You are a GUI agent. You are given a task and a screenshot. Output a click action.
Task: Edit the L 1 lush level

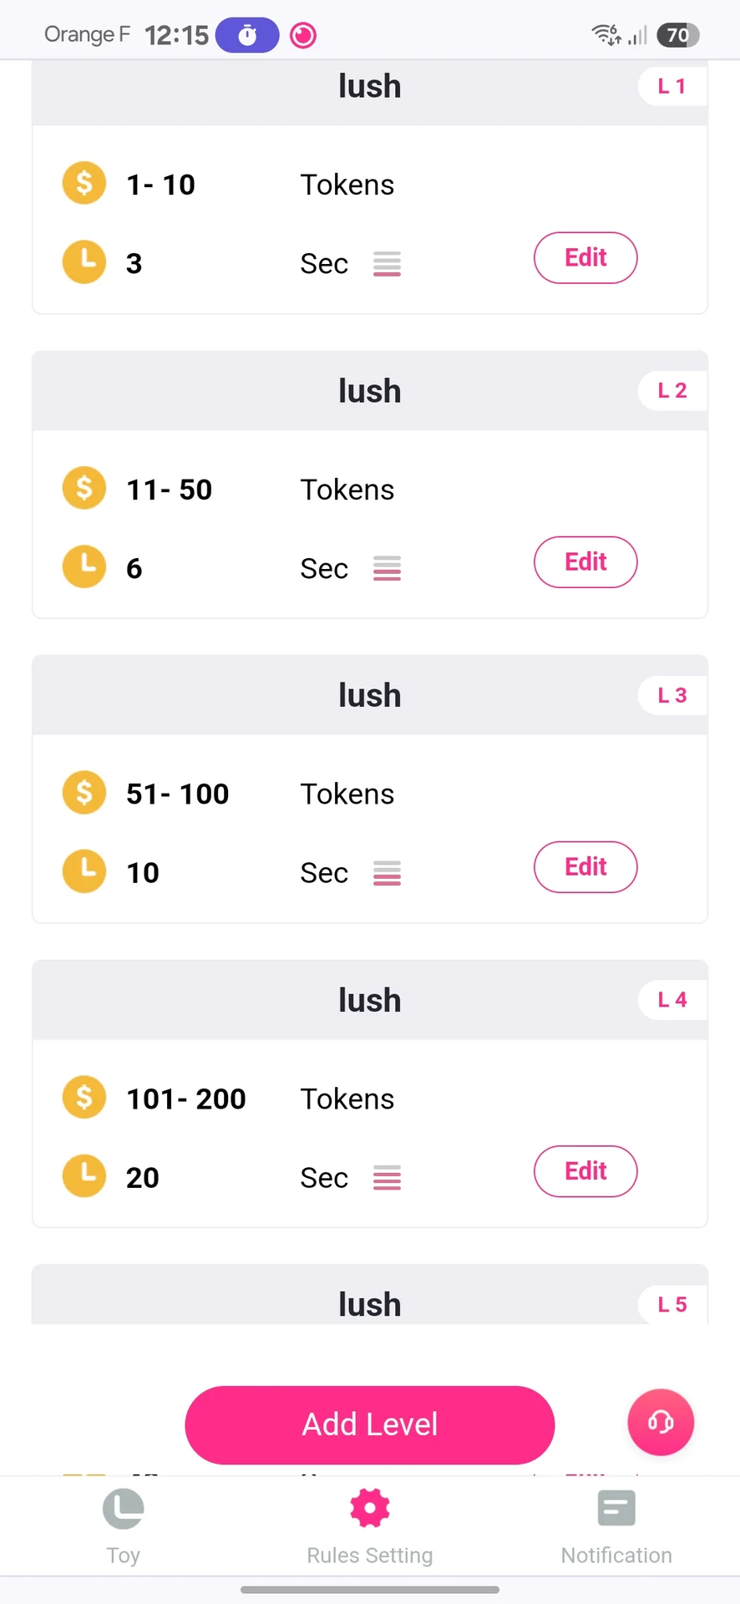point(585,258)
